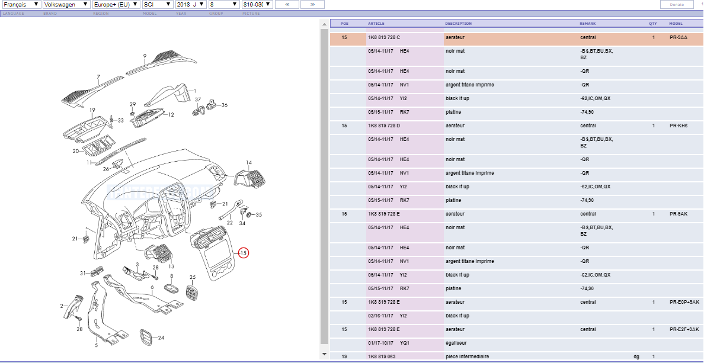Image resolution: width=704 pixels, height=363 pixels.
Task: Click part number 3 in diagram
Action: pos(137,264)
